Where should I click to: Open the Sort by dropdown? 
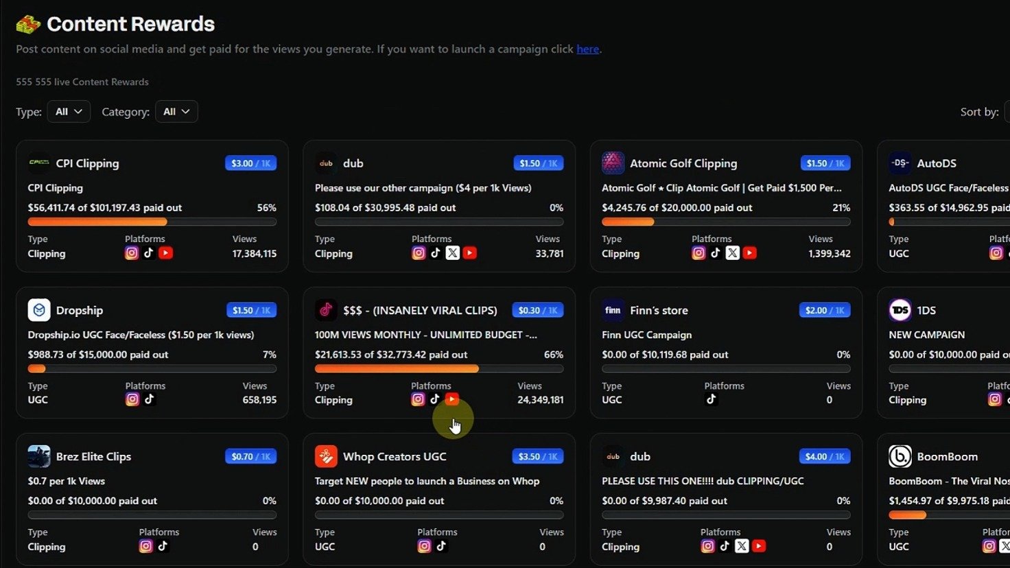pyautogui.click(x=1006, y=112)
